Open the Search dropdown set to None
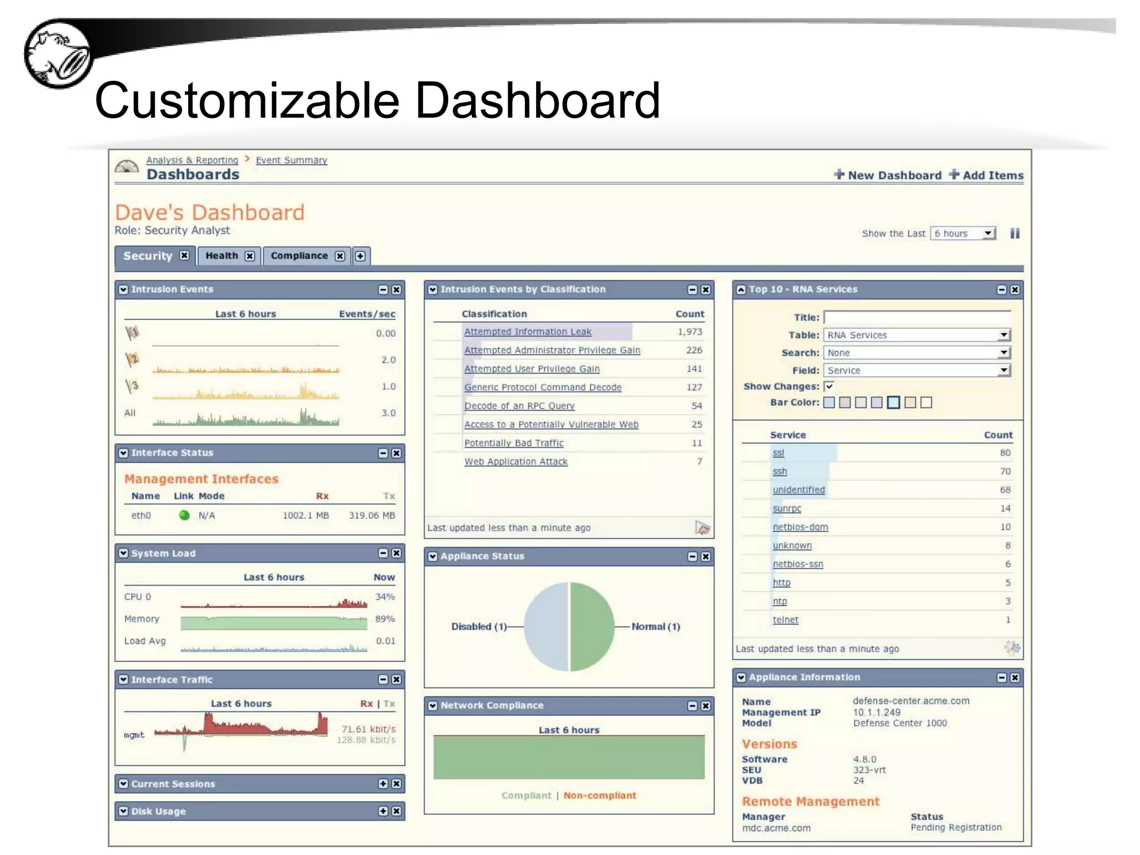Image resolution: width=1140 pixels, height=855 pixels. [x=917, y=353]
